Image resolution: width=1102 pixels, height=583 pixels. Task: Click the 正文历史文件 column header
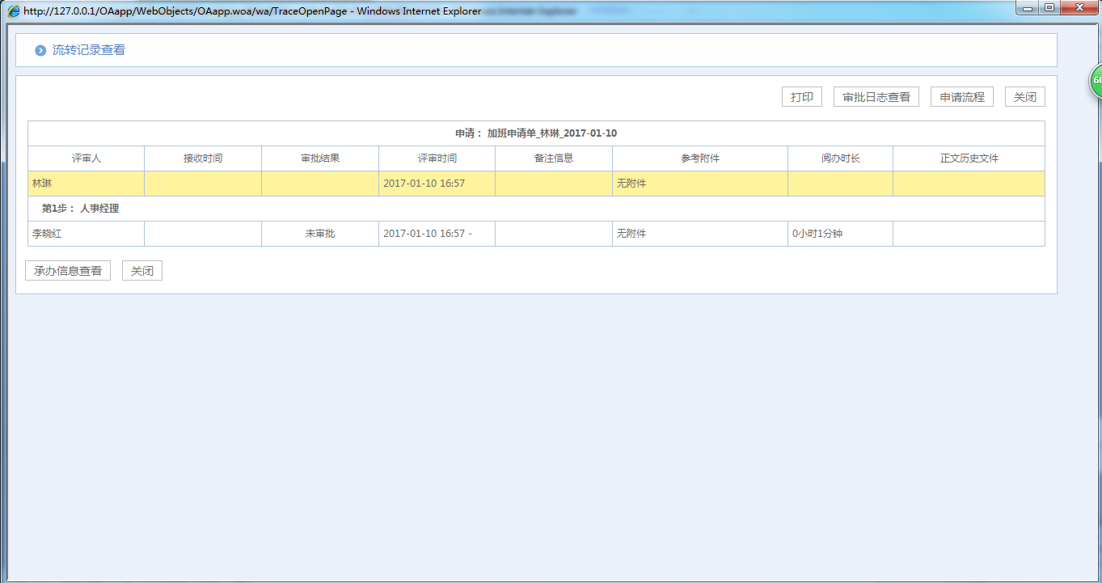coord(969,158)
